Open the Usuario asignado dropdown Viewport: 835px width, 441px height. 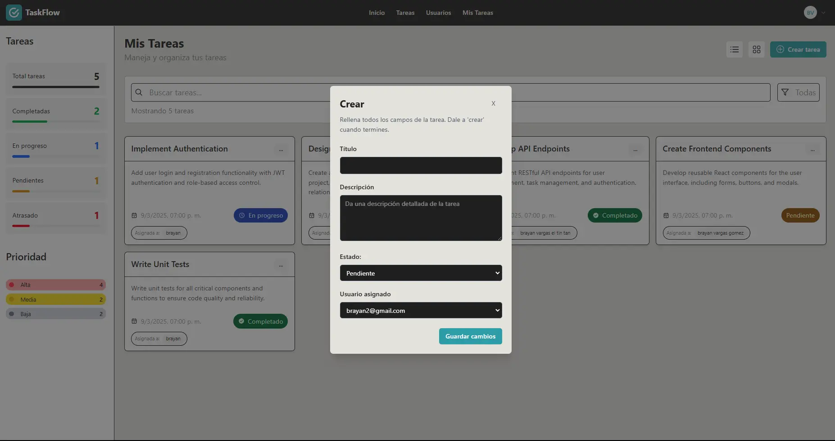(x=421, y=310)
